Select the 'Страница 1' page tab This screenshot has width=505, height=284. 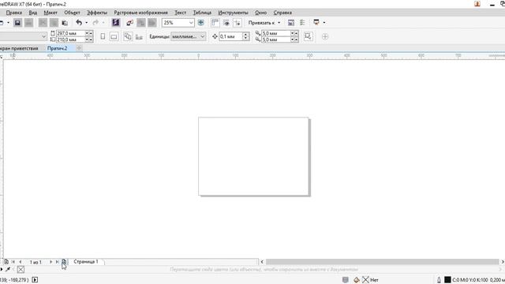click(x=86, y=261)
